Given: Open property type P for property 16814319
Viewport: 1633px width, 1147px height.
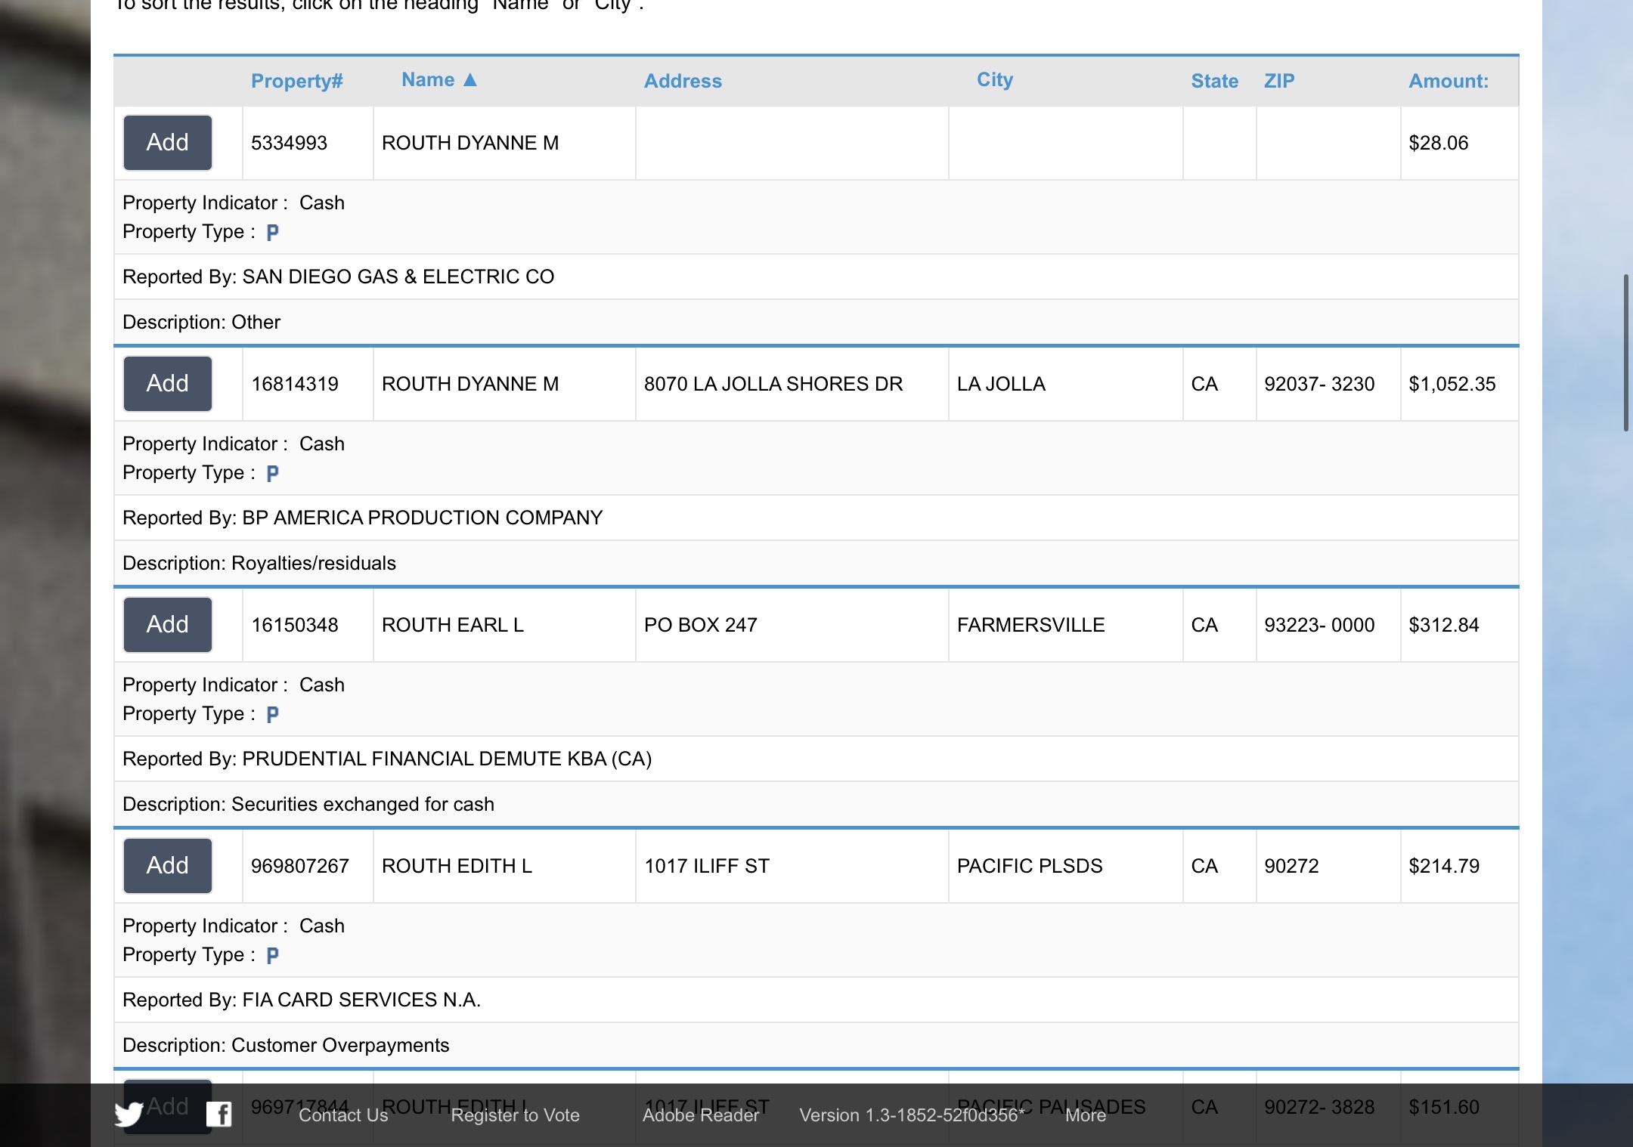Looking at the screenshot, I should [273, 473].
